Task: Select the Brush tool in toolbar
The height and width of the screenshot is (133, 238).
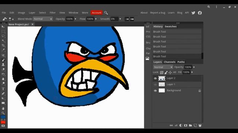Action: pyautogui.click(x=3, y=60)
